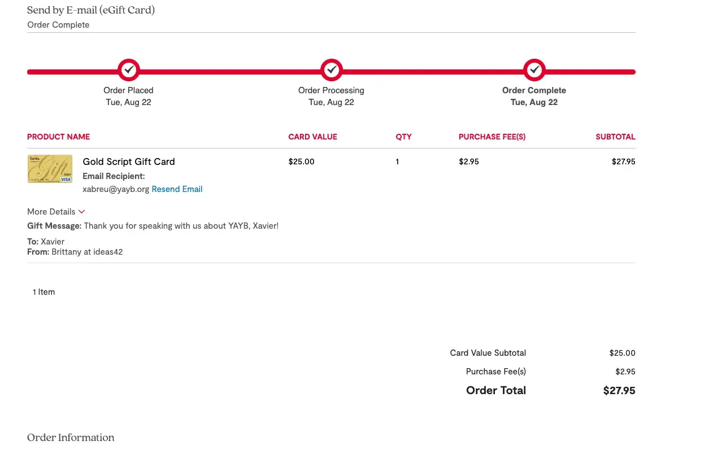Screen dimensions: 704x454
Task: Collapse the More Details section
Action: click(x=51, y=212)
